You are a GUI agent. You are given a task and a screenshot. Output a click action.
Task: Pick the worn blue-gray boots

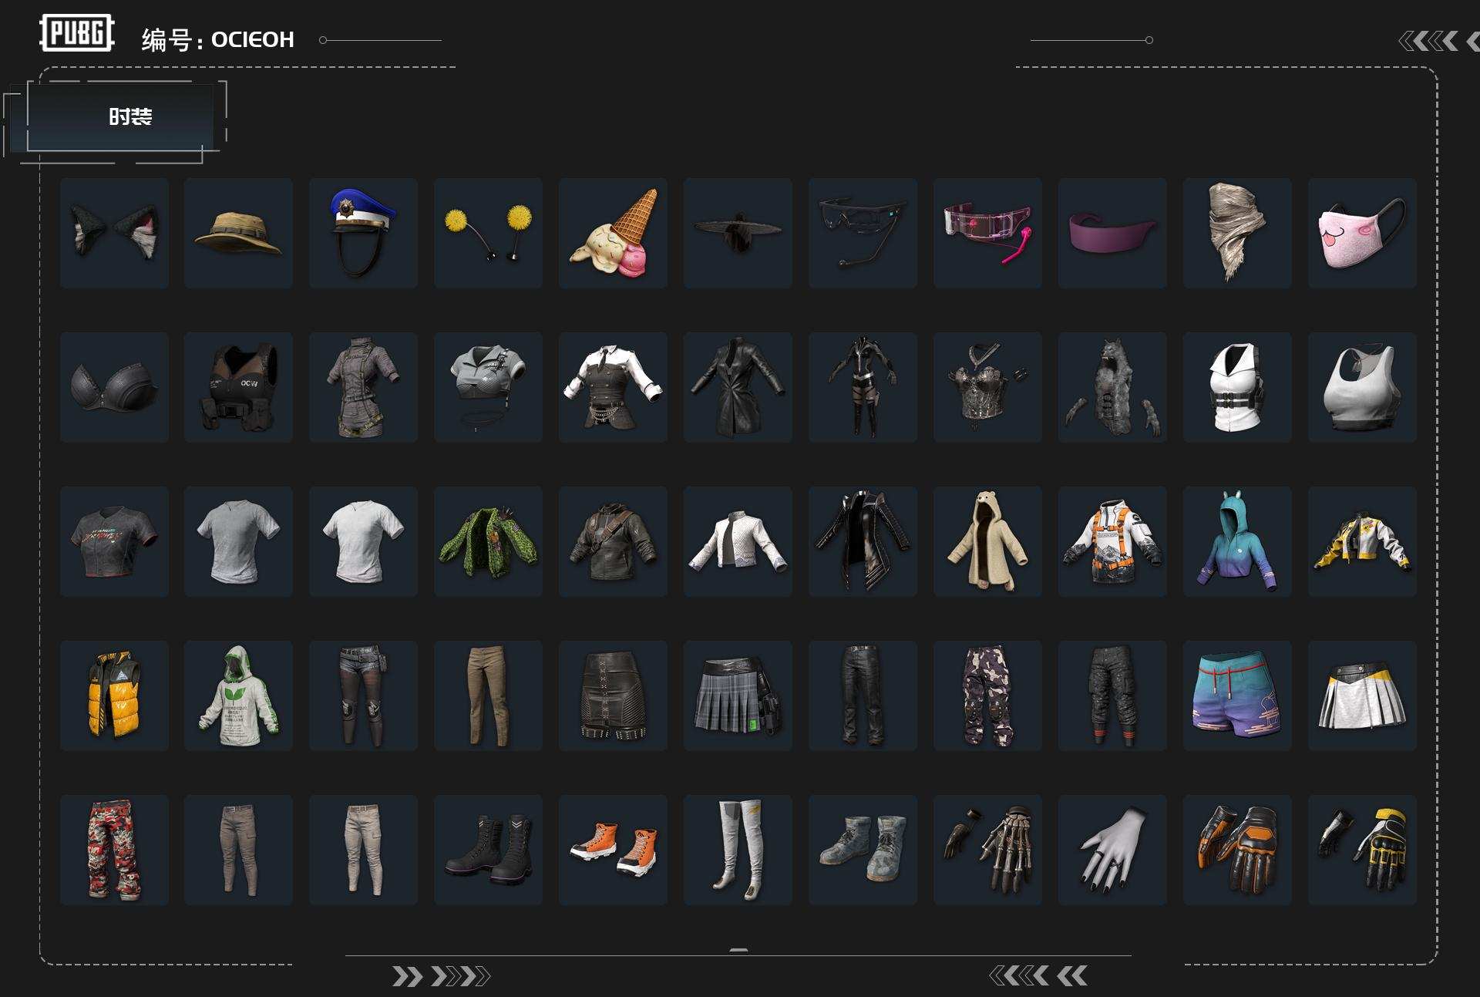pyautogui.click(x=863, y=850)
